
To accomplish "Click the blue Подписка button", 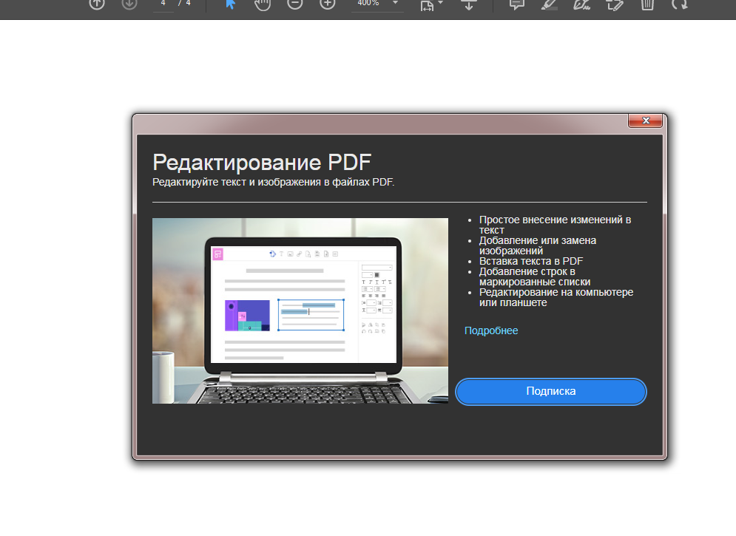I will tap(551, 392).
